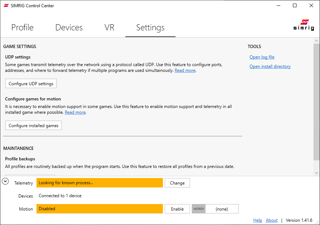Switch to the Profile tab

coord(22,27)
